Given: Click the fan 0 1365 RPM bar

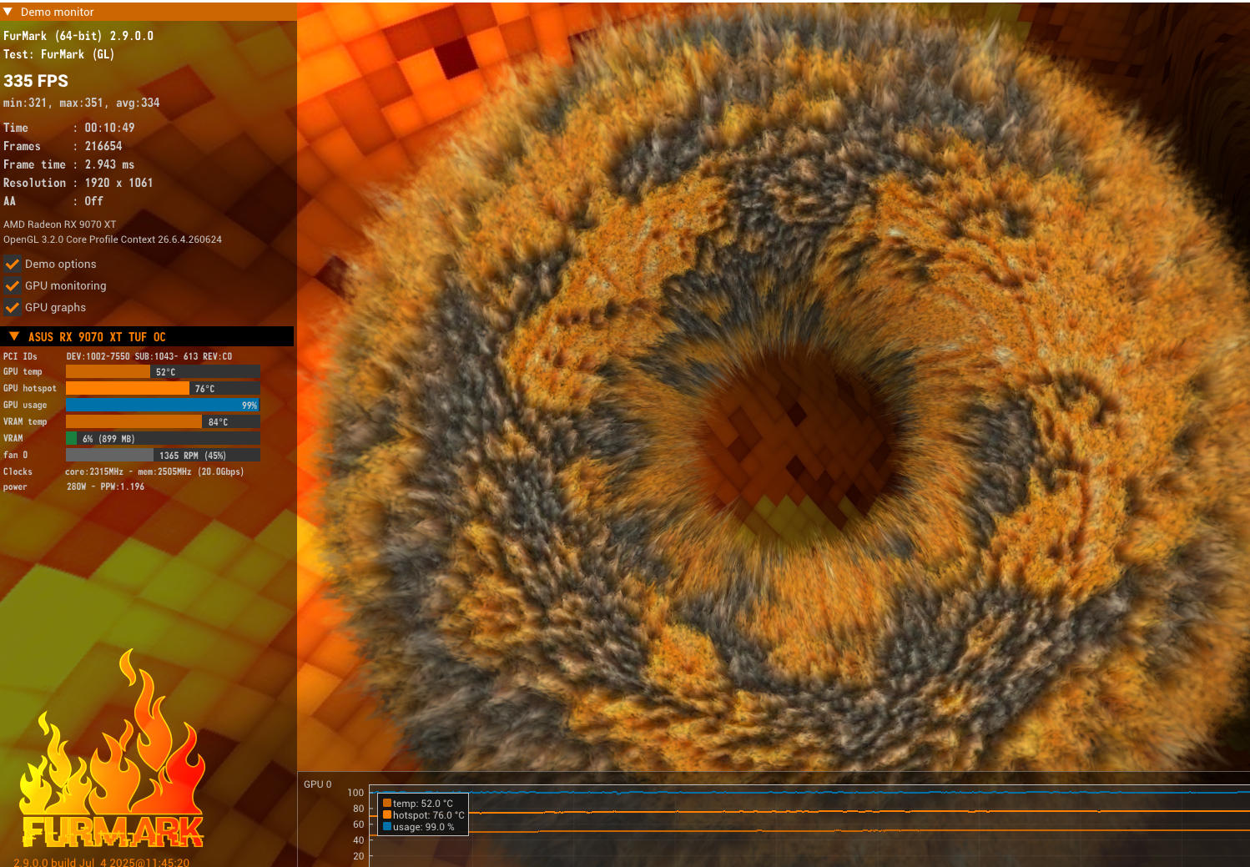Looking at the screenshot, I should pyautogui.click(x=163, y=456).
